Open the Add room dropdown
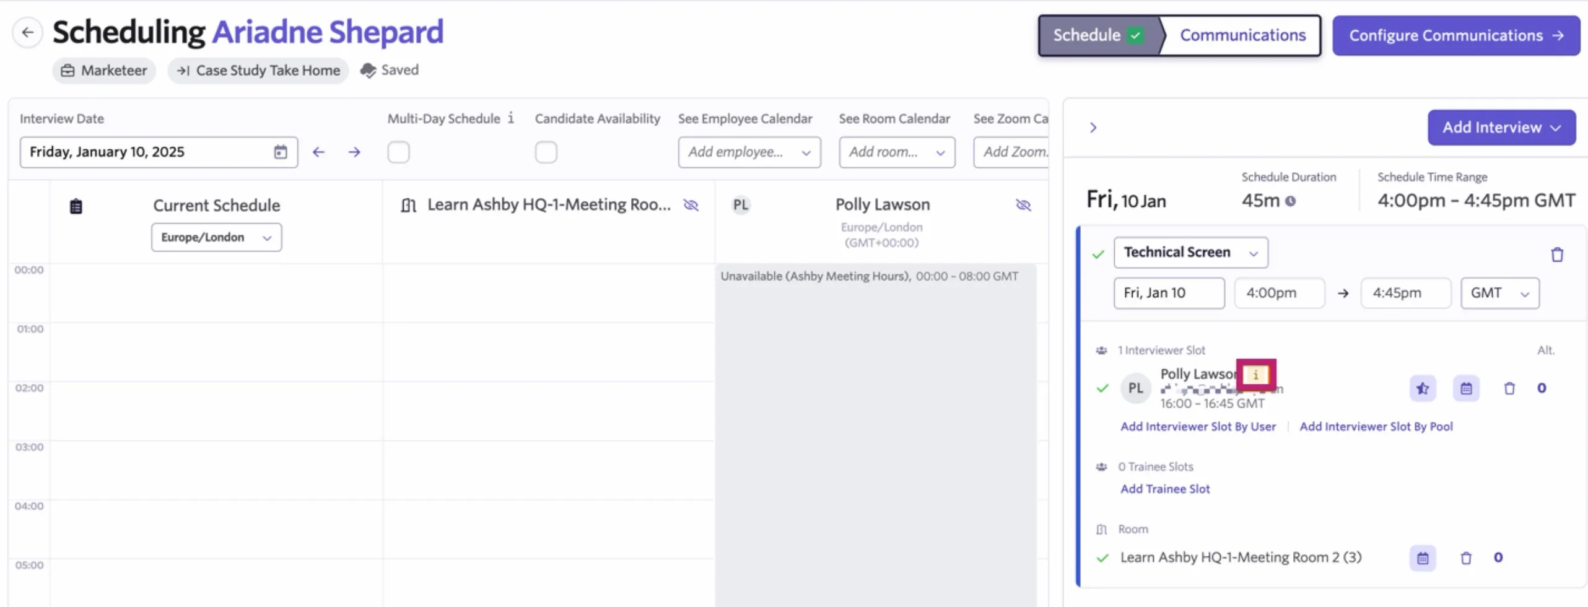 (897, 152)
